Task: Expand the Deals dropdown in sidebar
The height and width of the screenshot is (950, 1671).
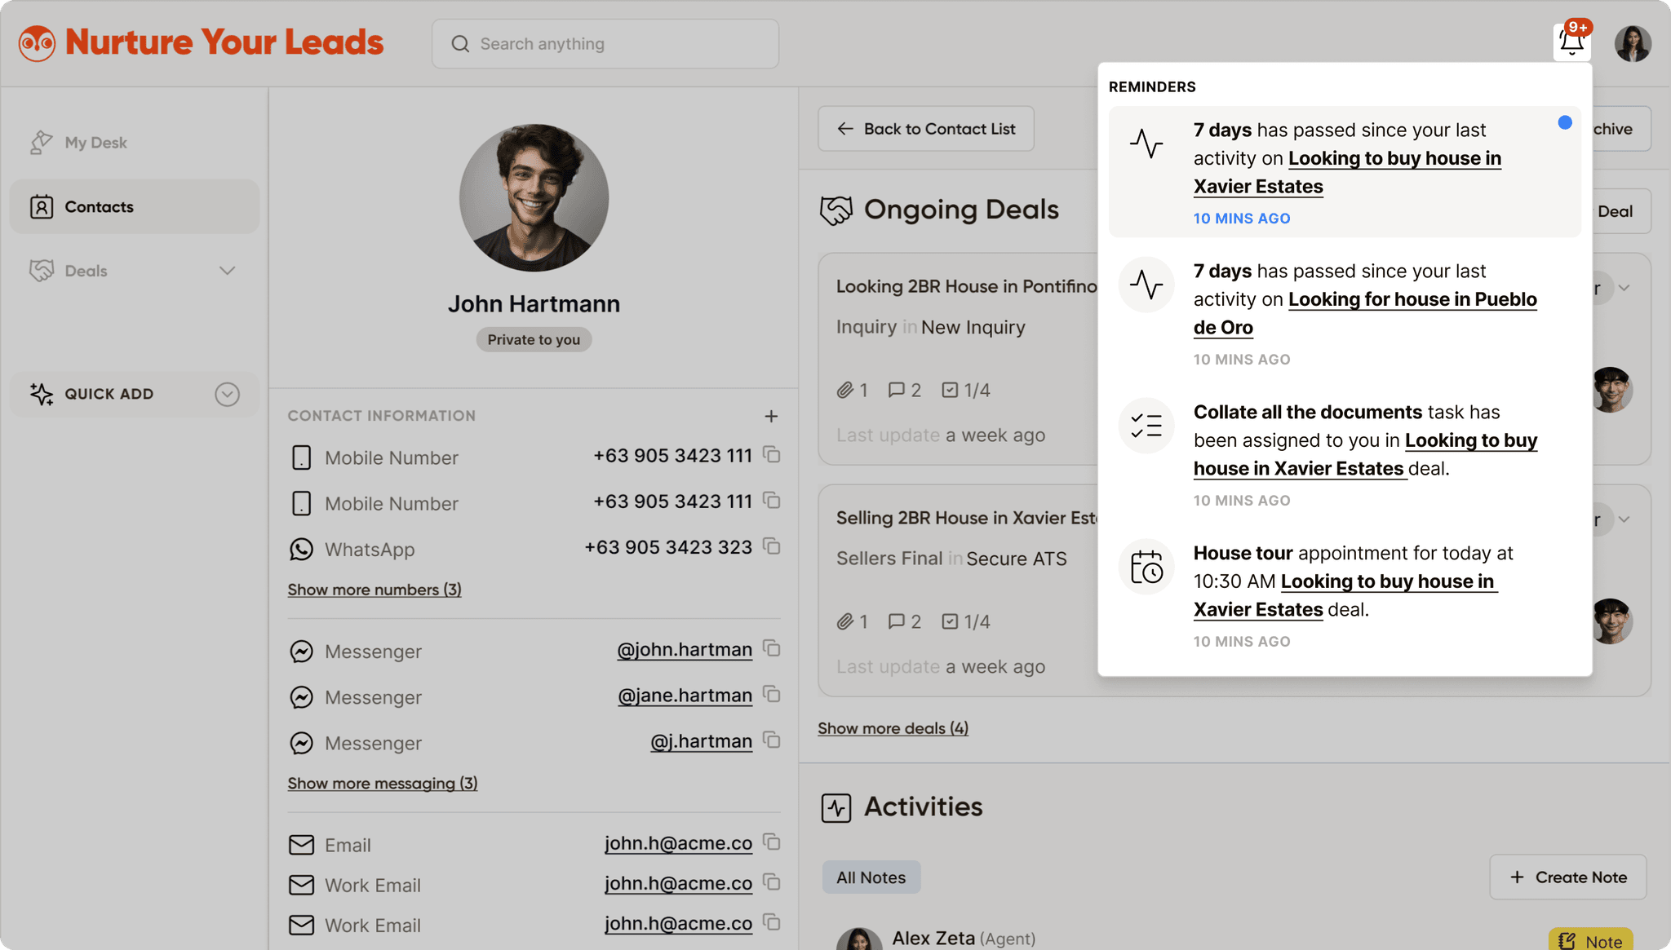Action: tap(228, 271)
